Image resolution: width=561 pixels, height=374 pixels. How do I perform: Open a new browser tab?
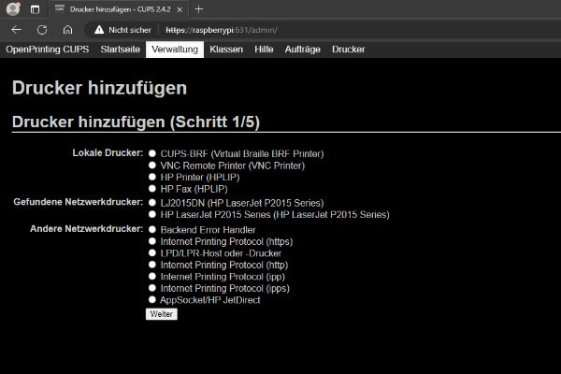[x=199, y=9]
